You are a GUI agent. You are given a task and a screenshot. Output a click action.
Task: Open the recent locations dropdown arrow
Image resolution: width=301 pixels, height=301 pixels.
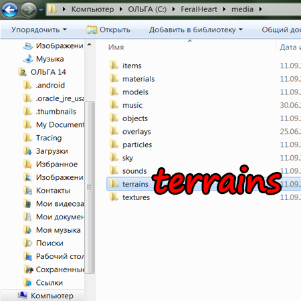tap(41, 10)
